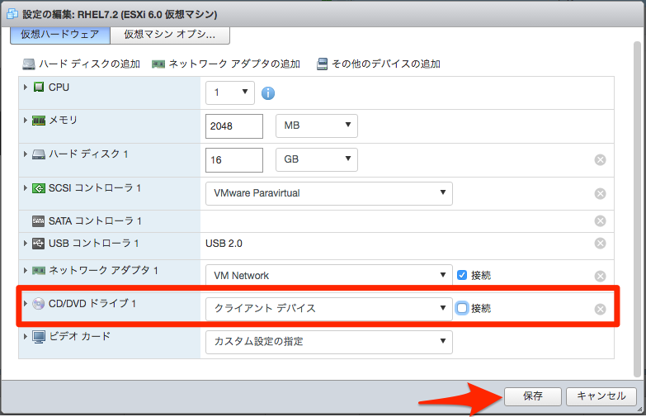This screenshot has height=417, width=646.
Task: Click the video card monitor icon
Action: coord(39,337)
